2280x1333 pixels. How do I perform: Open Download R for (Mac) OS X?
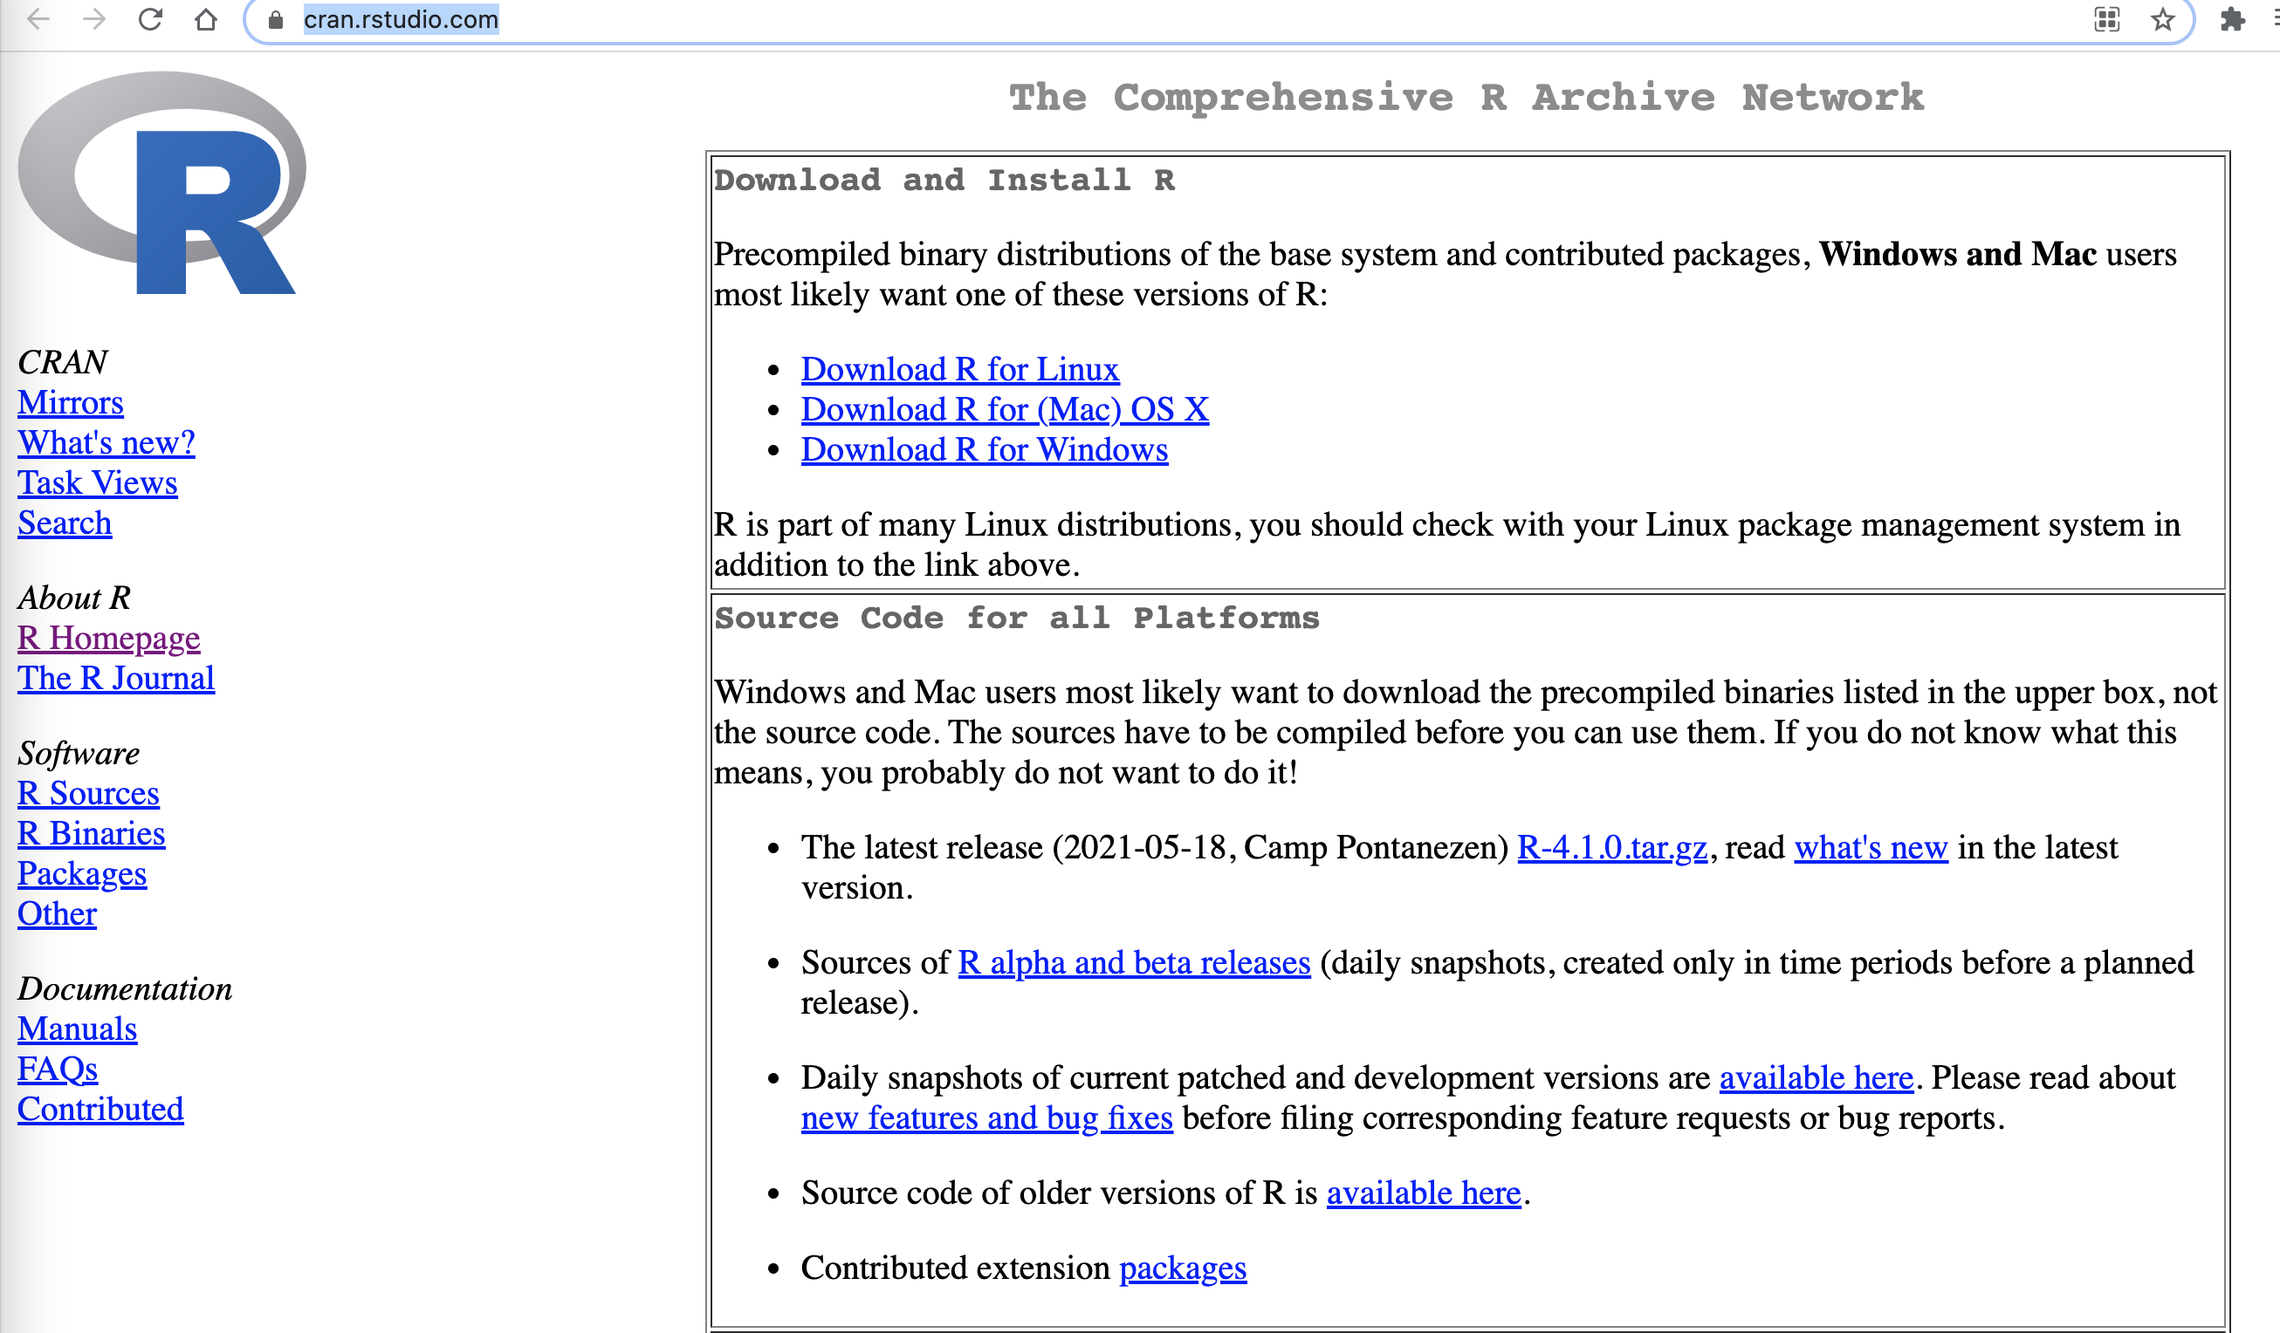[x=1005, y=410]
